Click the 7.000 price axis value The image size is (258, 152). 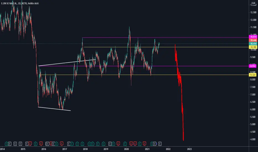click(253, 95)
